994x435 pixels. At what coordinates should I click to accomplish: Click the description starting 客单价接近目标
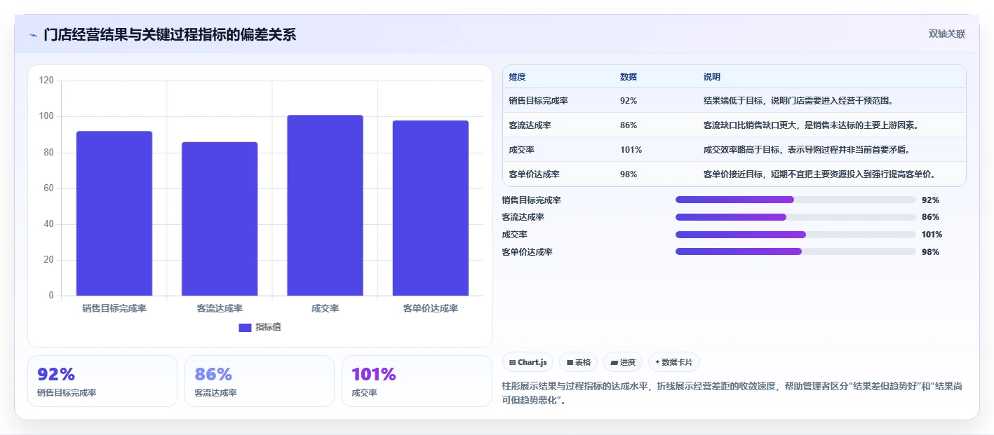tap(820, 174)
